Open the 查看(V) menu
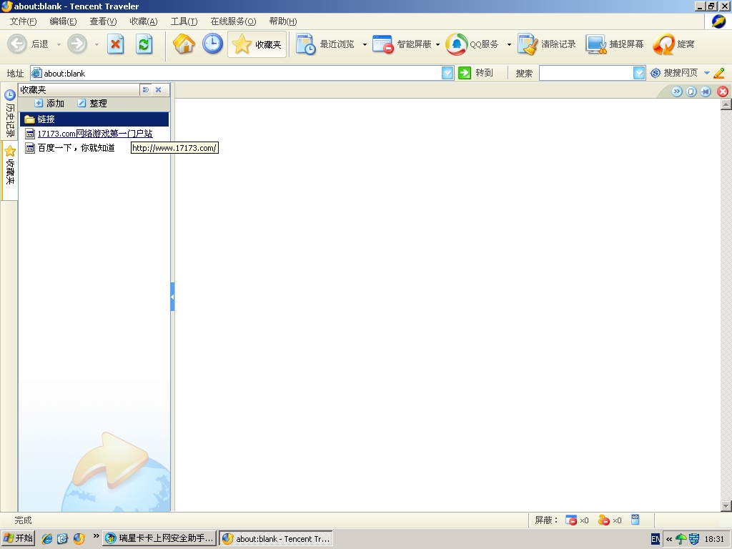 103,21
